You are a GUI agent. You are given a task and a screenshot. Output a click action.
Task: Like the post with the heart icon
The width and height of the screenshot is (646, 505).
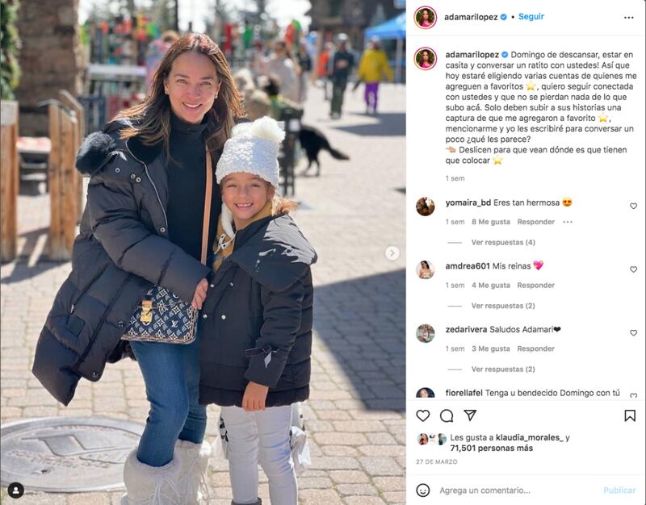(422, 415)
